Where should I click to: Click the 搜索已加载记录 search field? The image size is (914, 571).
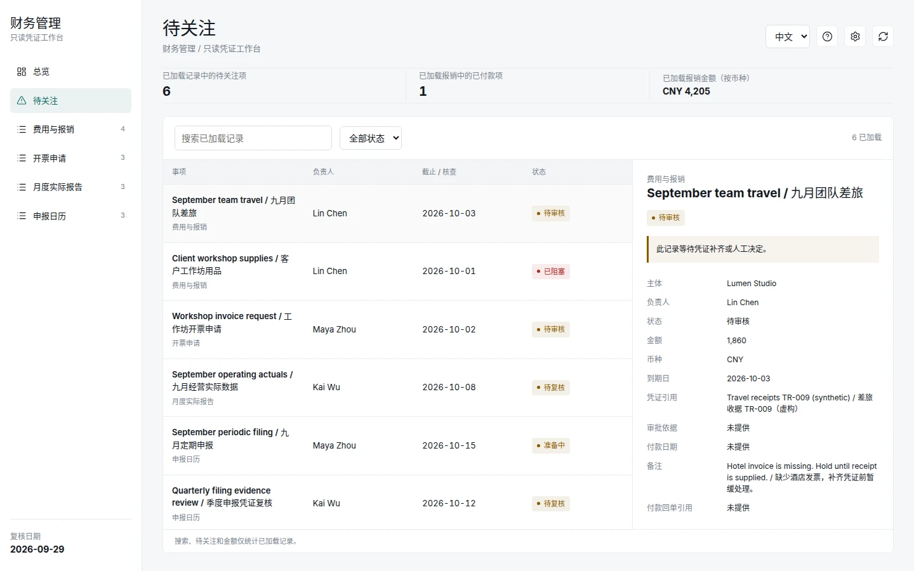(253, 138)
